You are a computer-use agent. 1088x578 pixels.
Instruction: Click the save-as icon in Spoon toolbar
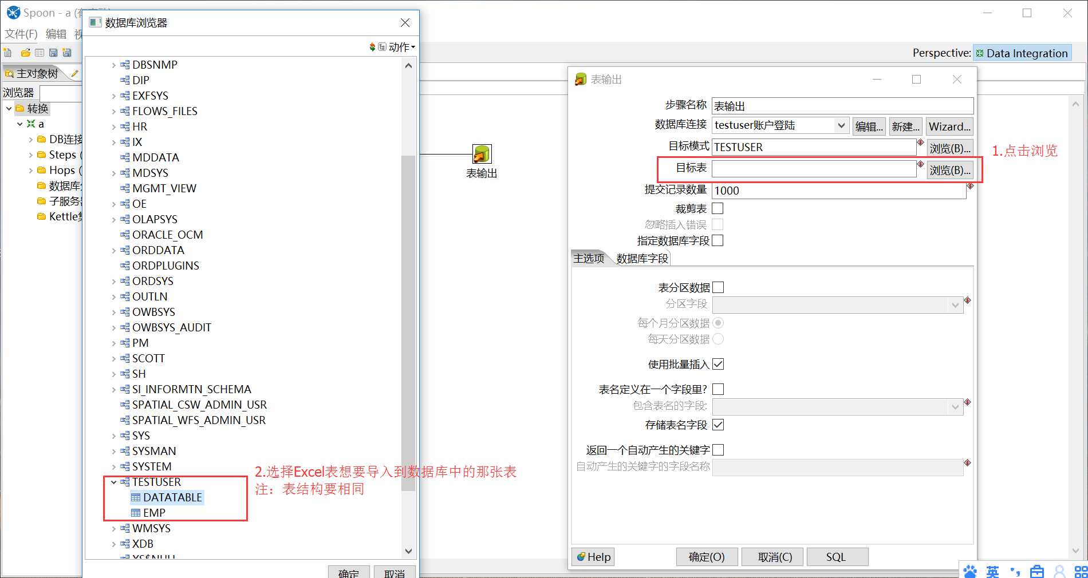[x=67, y=53]
